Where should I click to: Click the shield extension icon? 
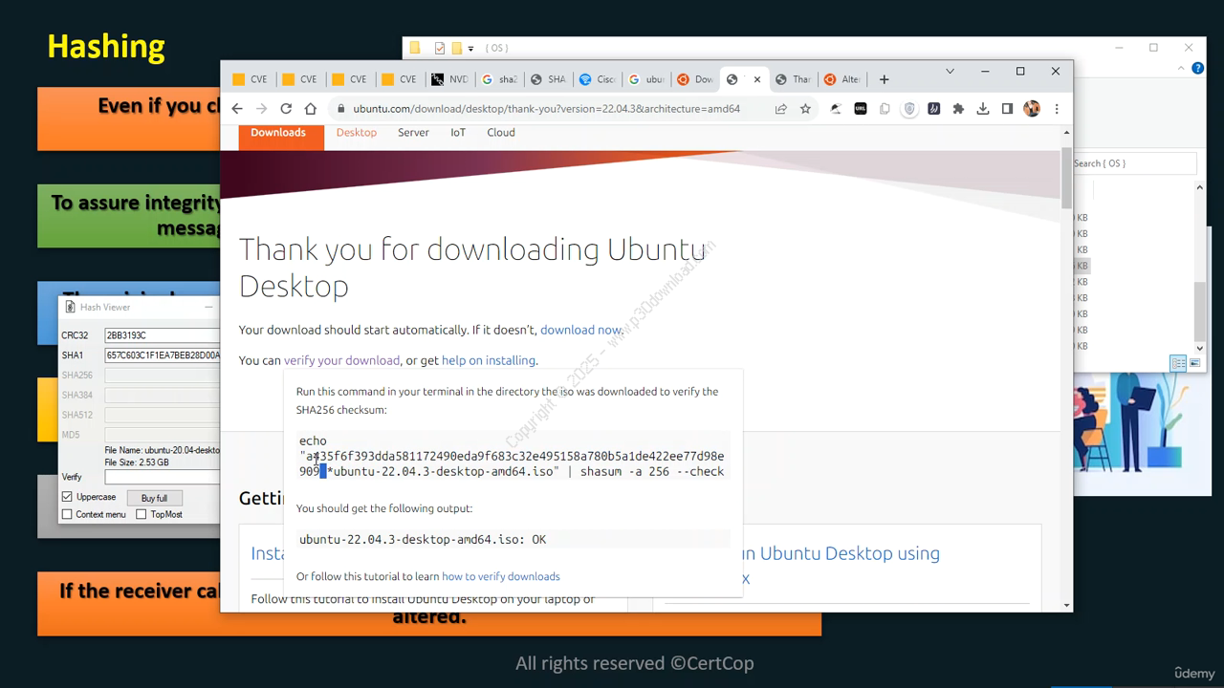pyautogui.click(x=909, y=109)
